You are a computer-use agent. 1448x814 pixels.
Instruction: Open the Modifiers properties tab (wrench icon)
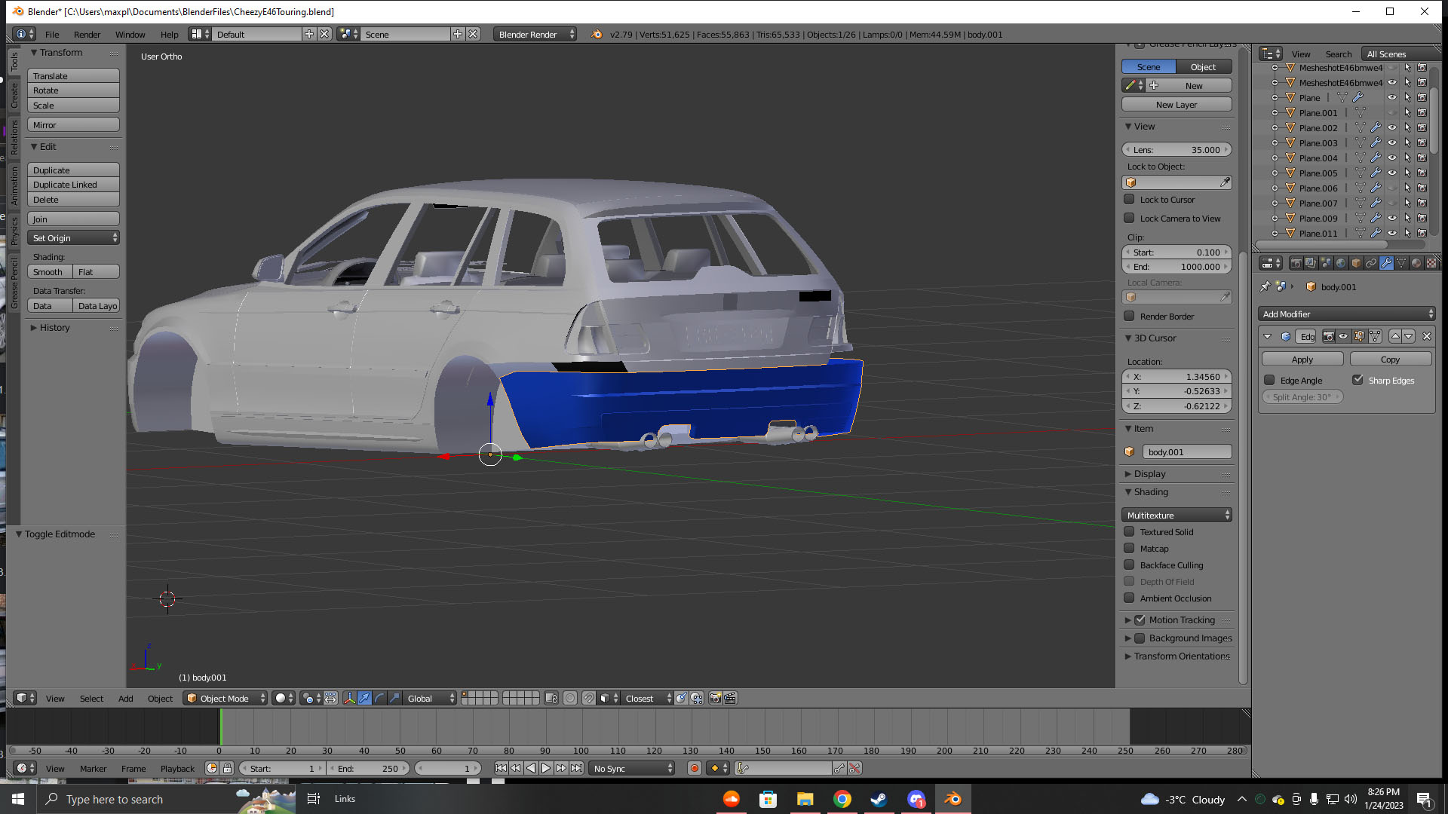1386,263
